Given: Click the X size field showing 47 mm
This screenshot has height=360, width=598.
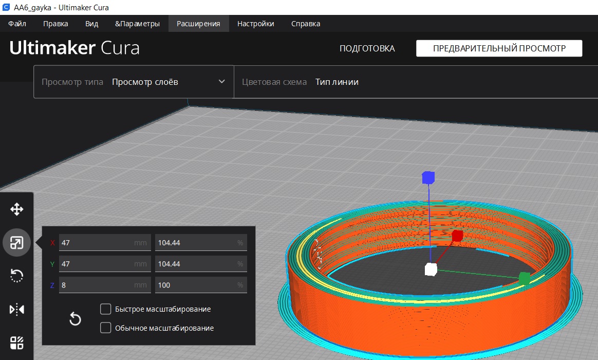Looking at the screenshot, I should tap(105, 243).
